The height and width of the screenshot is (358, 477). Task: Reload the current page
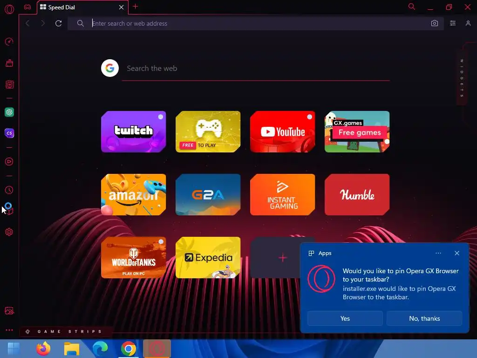[58, 23]
